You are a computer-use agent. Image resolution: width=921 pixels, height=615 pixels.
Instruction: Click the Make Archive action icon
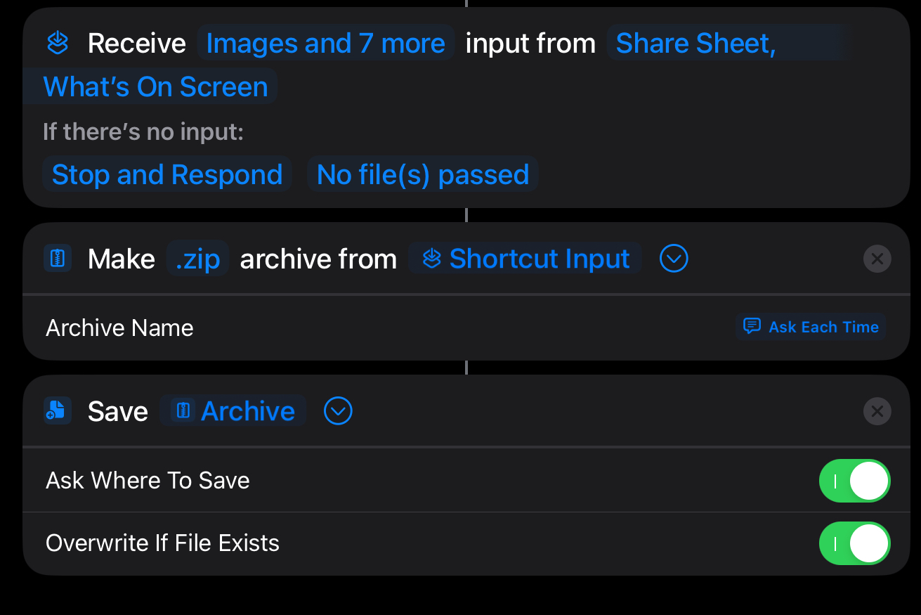click(x=57, y=259)
